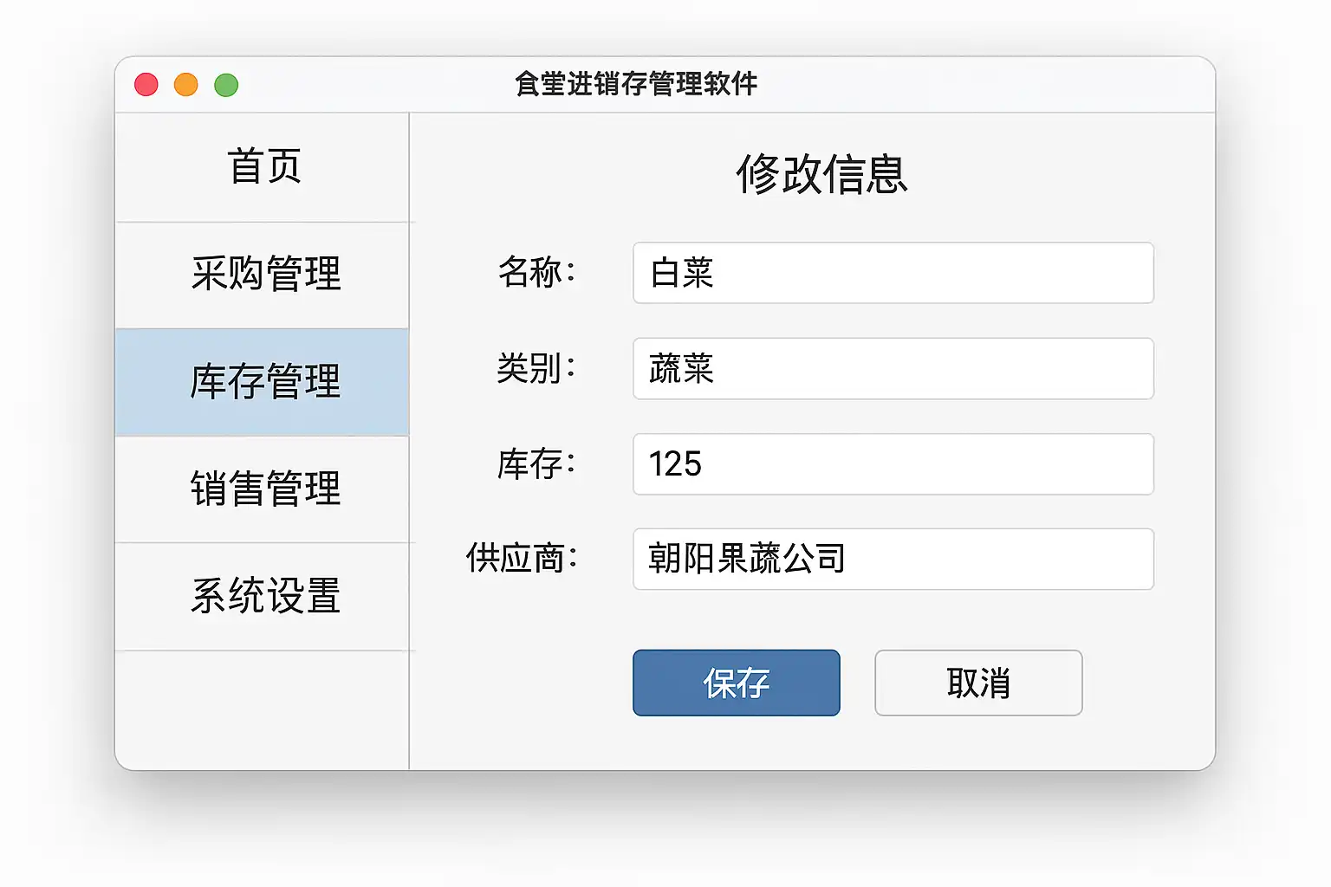Minimize window using the orange button
Image resolution: width=1331 pixels, height=887 pixels.
pyautogui.click(x=186, y=85)
